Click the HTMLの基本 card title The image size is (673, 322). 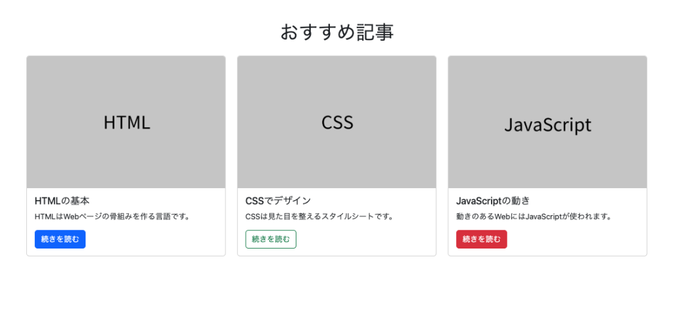click(x=62, y=201)
